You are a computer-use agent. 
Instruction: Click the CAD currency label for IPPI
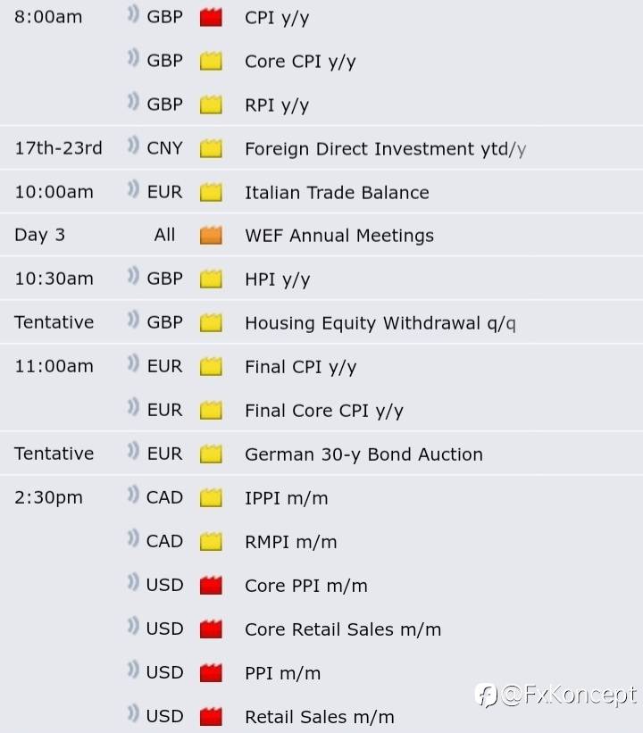(x=164, y=497)
